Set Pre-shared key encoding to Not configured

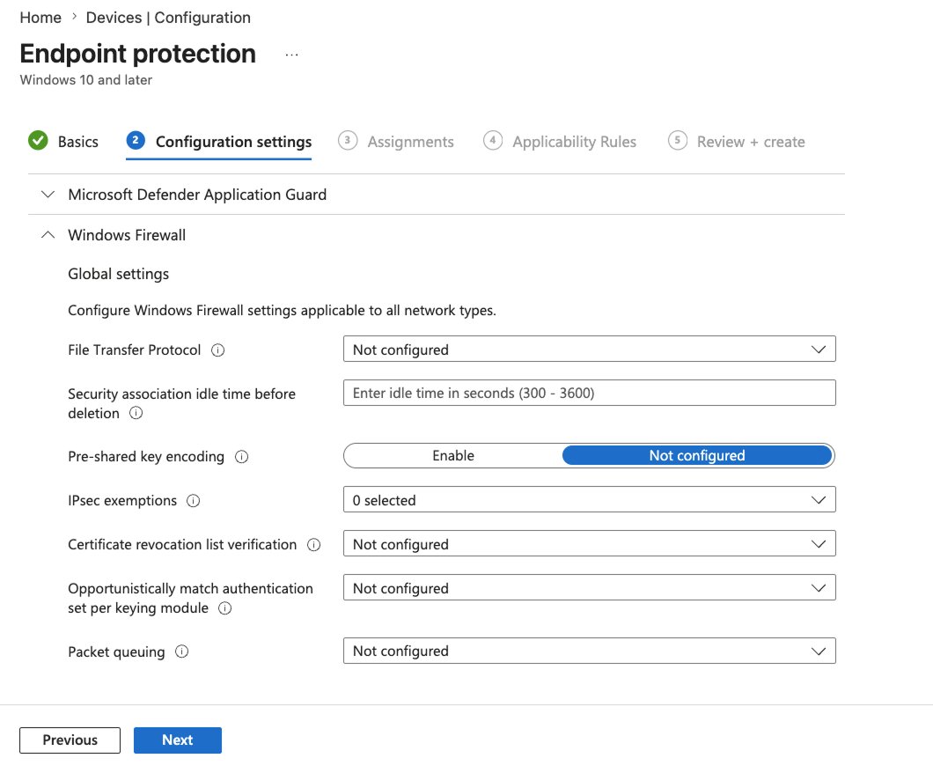[697, 456]
